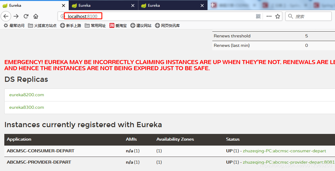Close the second Eureka tab
The width and height of the screenshot is (335, 171).
pos(133,6)
